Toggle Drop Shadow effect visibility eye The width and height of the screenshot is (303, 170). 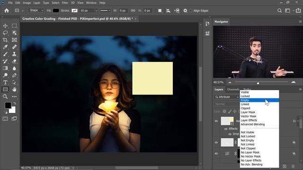[x=230, y=134]
